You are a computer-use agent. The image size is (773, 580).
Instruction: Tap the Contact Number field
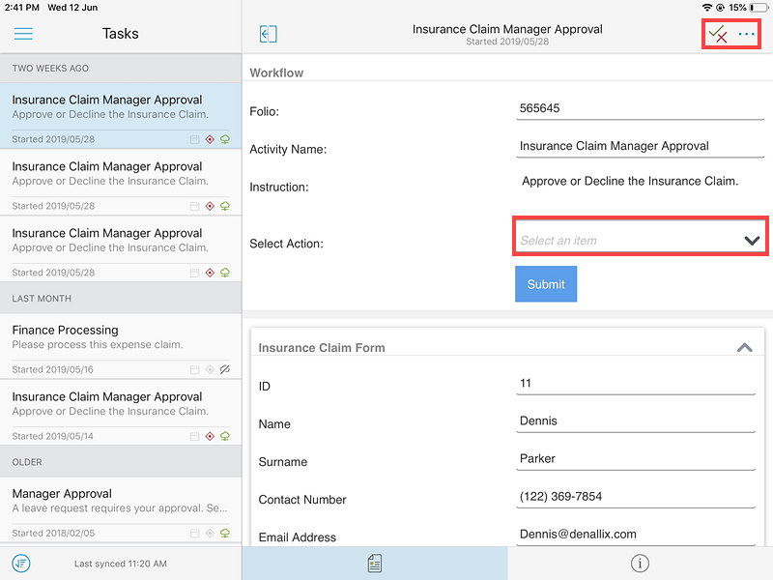tap(636, 497)
